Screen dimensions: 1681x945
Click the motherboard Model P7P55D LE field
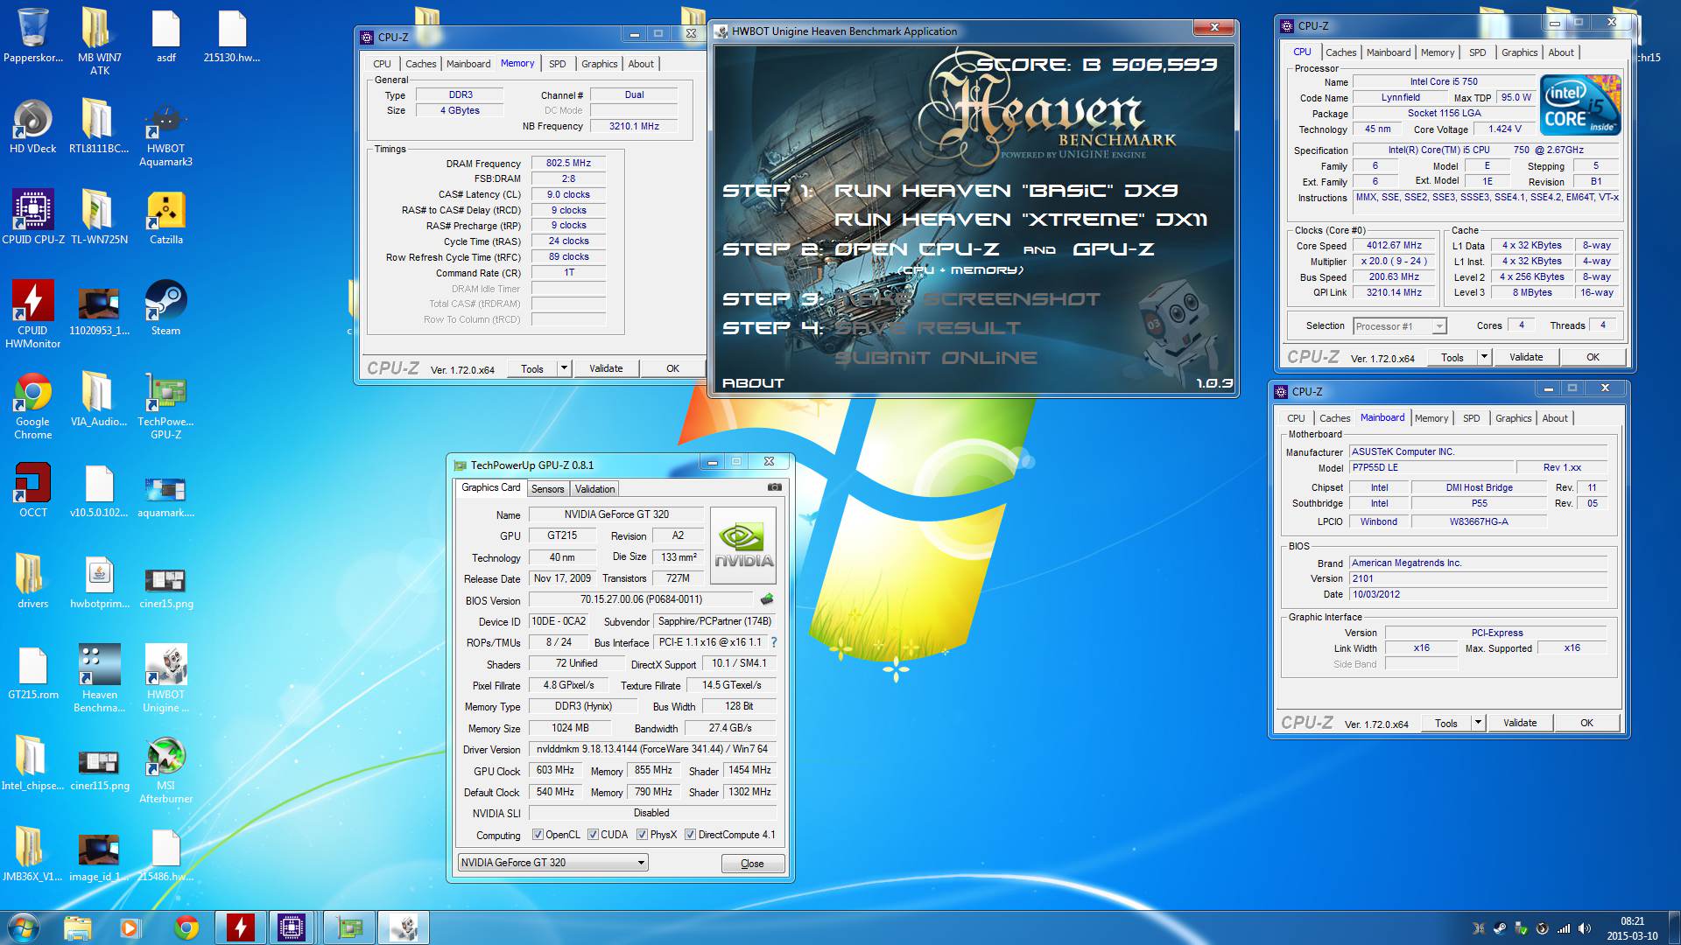coord(1431,468)
